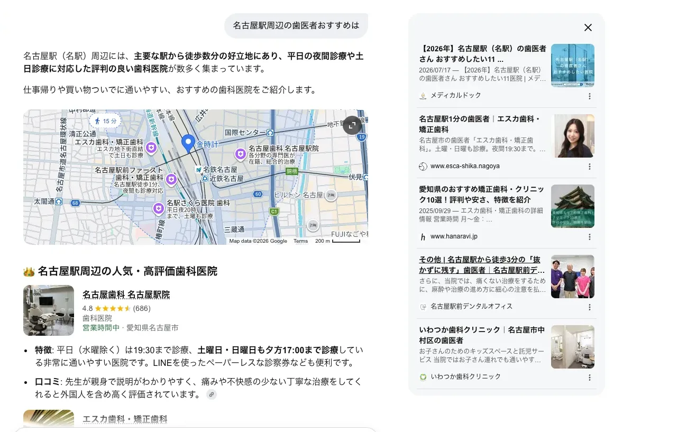Open the 【2026年】名古屋駅の歯医者さん article
Image resolution: width=687 pixels, height=432 pixels.
[482, 54]
